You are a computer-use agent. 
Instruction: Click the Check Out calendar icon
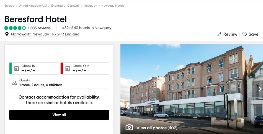click(x=68, y=68)
